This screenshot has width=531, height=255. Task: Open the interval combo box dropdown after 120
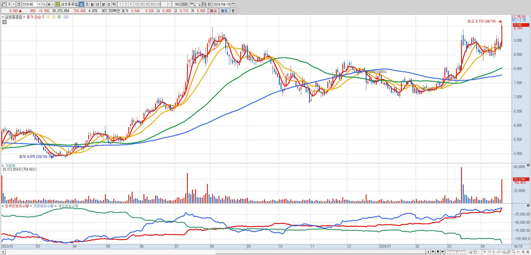coord(169,4)
